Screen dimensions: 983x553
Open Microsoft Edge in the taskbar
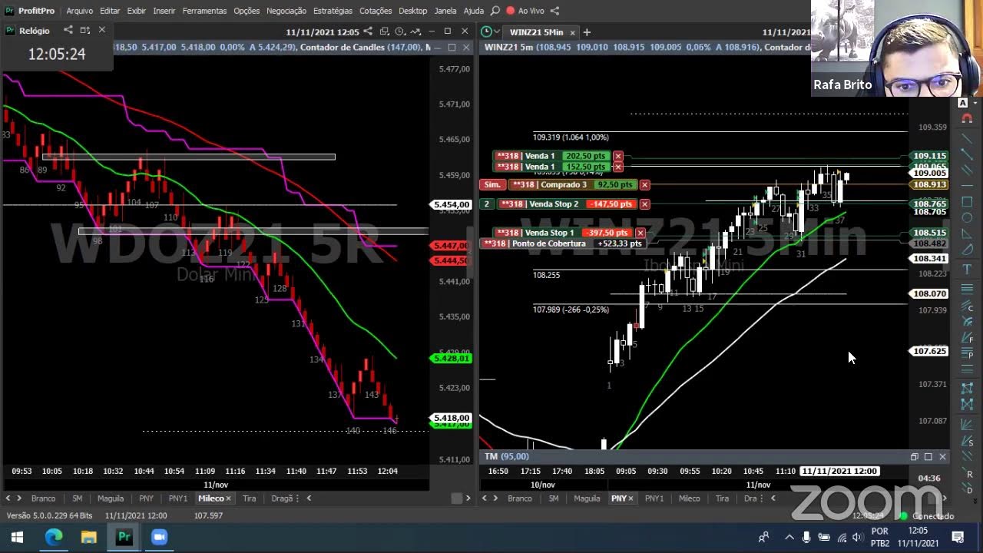click(x=53, y=537)
